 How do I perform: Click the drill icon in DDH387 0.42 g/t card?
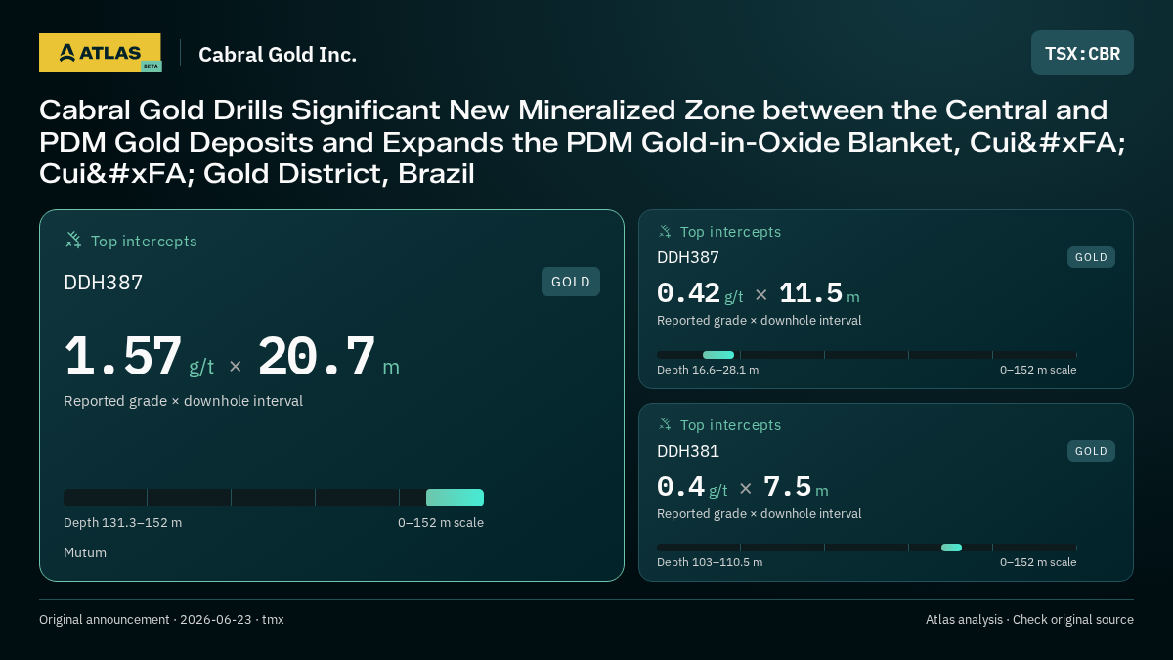coord(665,232)
